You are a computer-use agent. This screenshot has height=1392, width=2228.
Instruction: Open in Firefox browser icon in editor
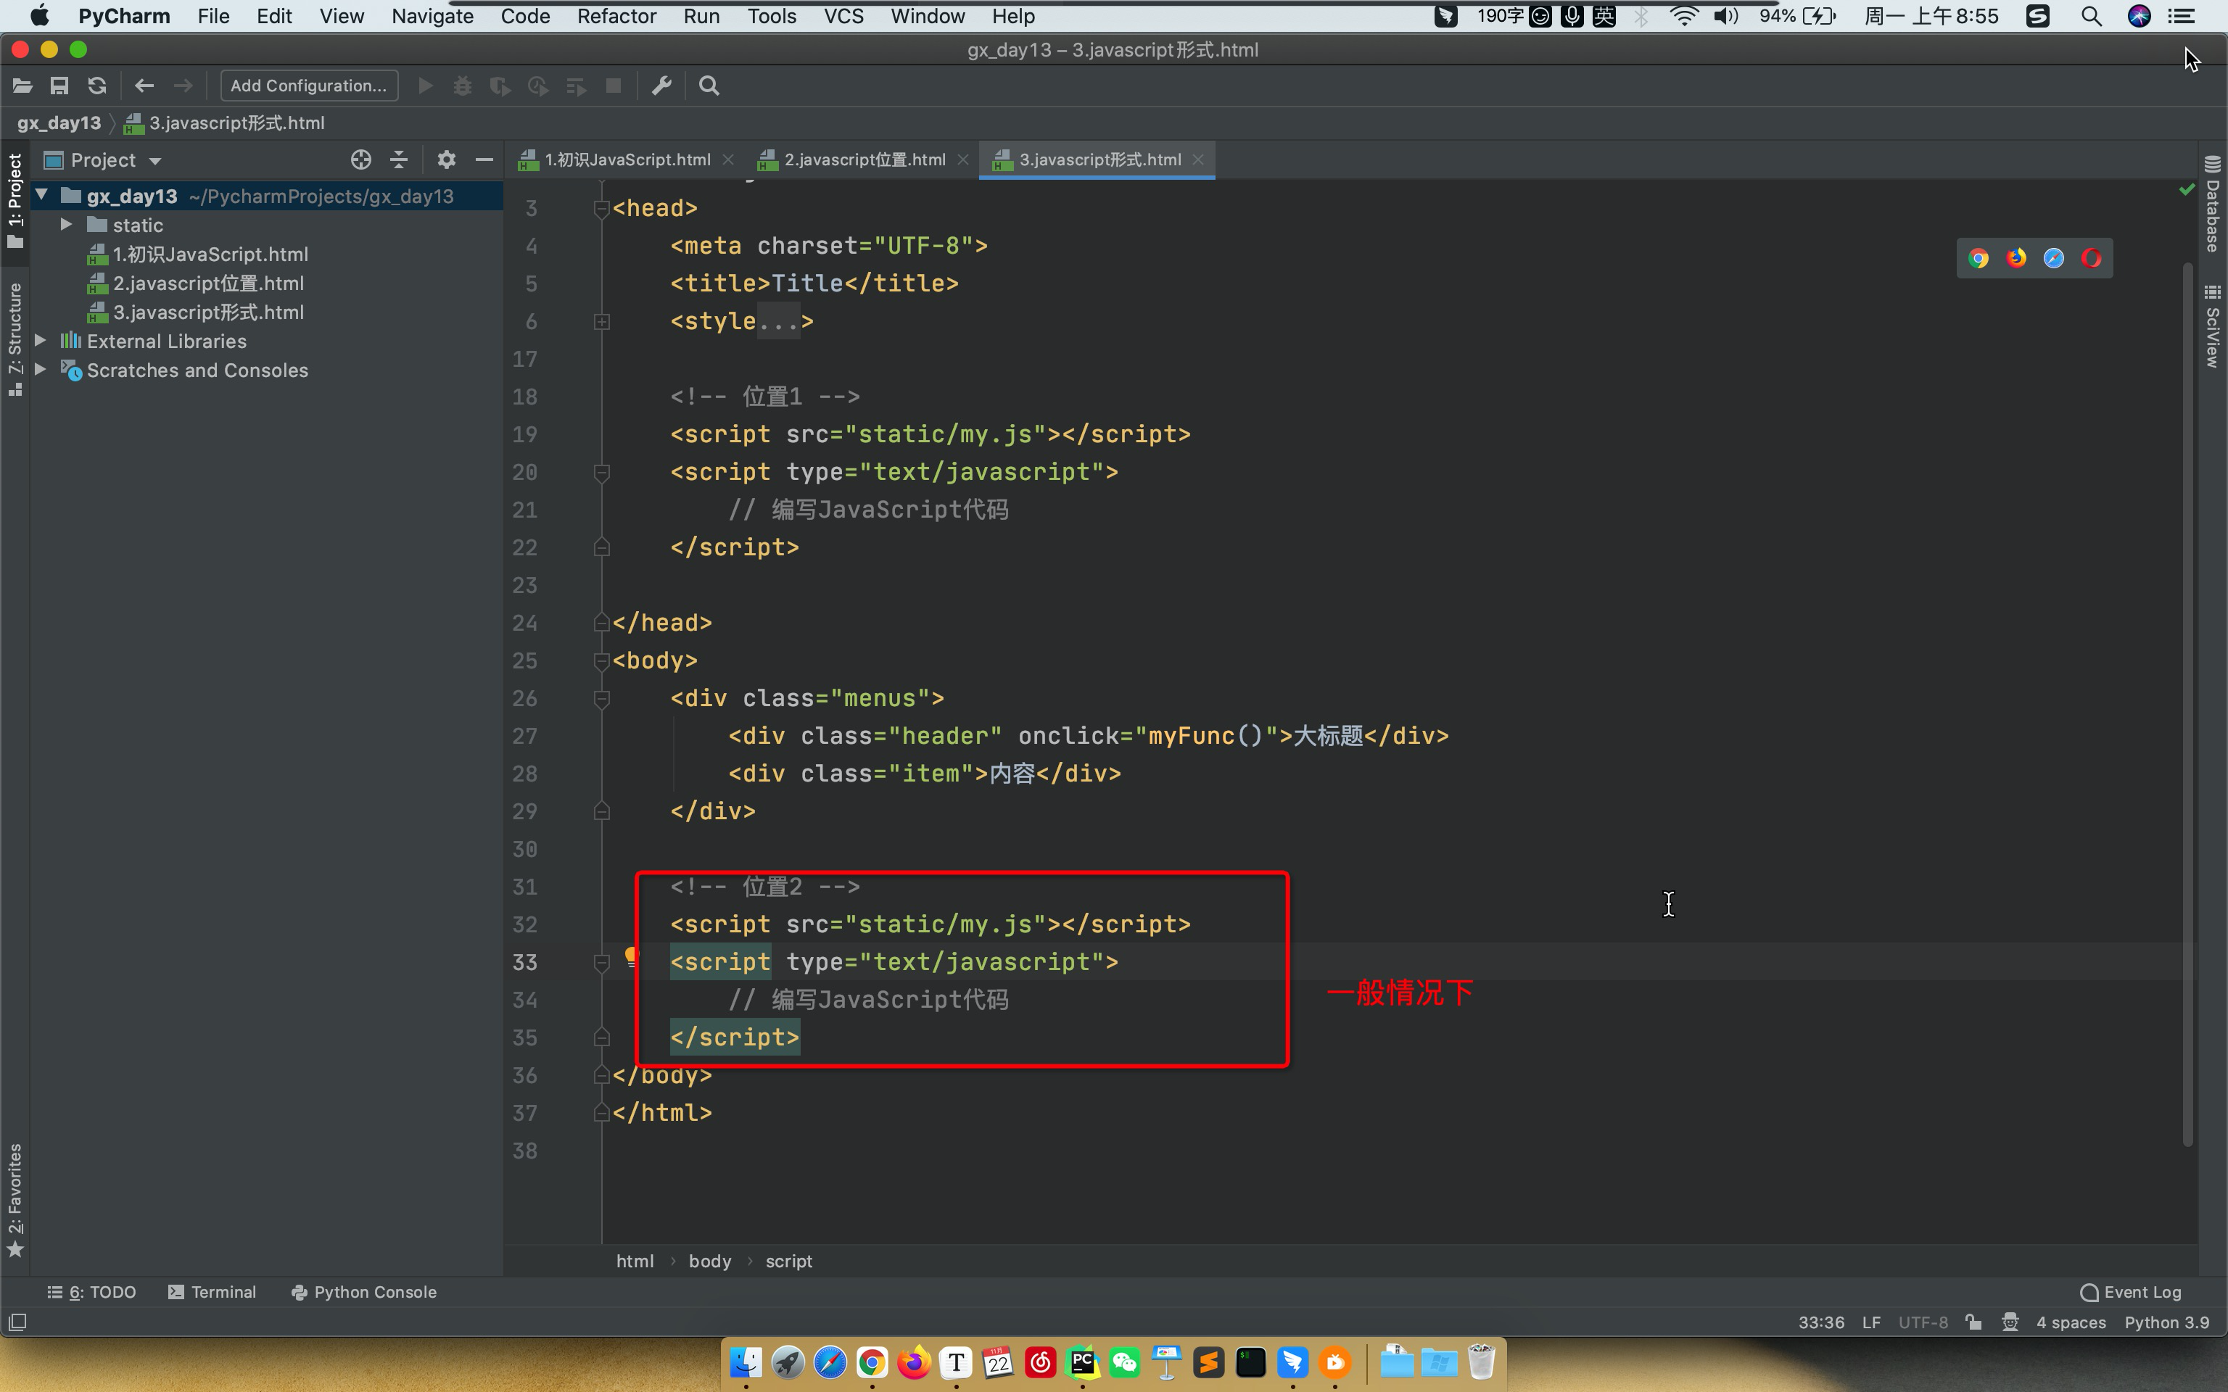click(2015, 259)
